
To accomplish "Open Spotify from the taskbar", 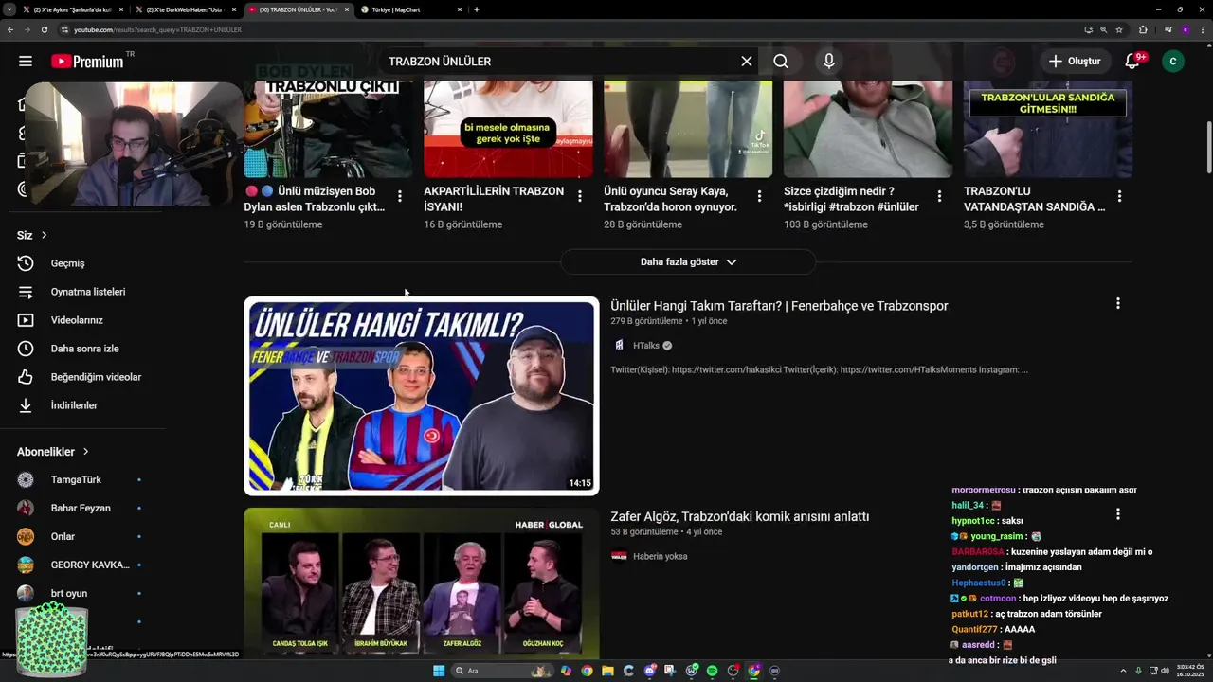I will tap(712, 671).
